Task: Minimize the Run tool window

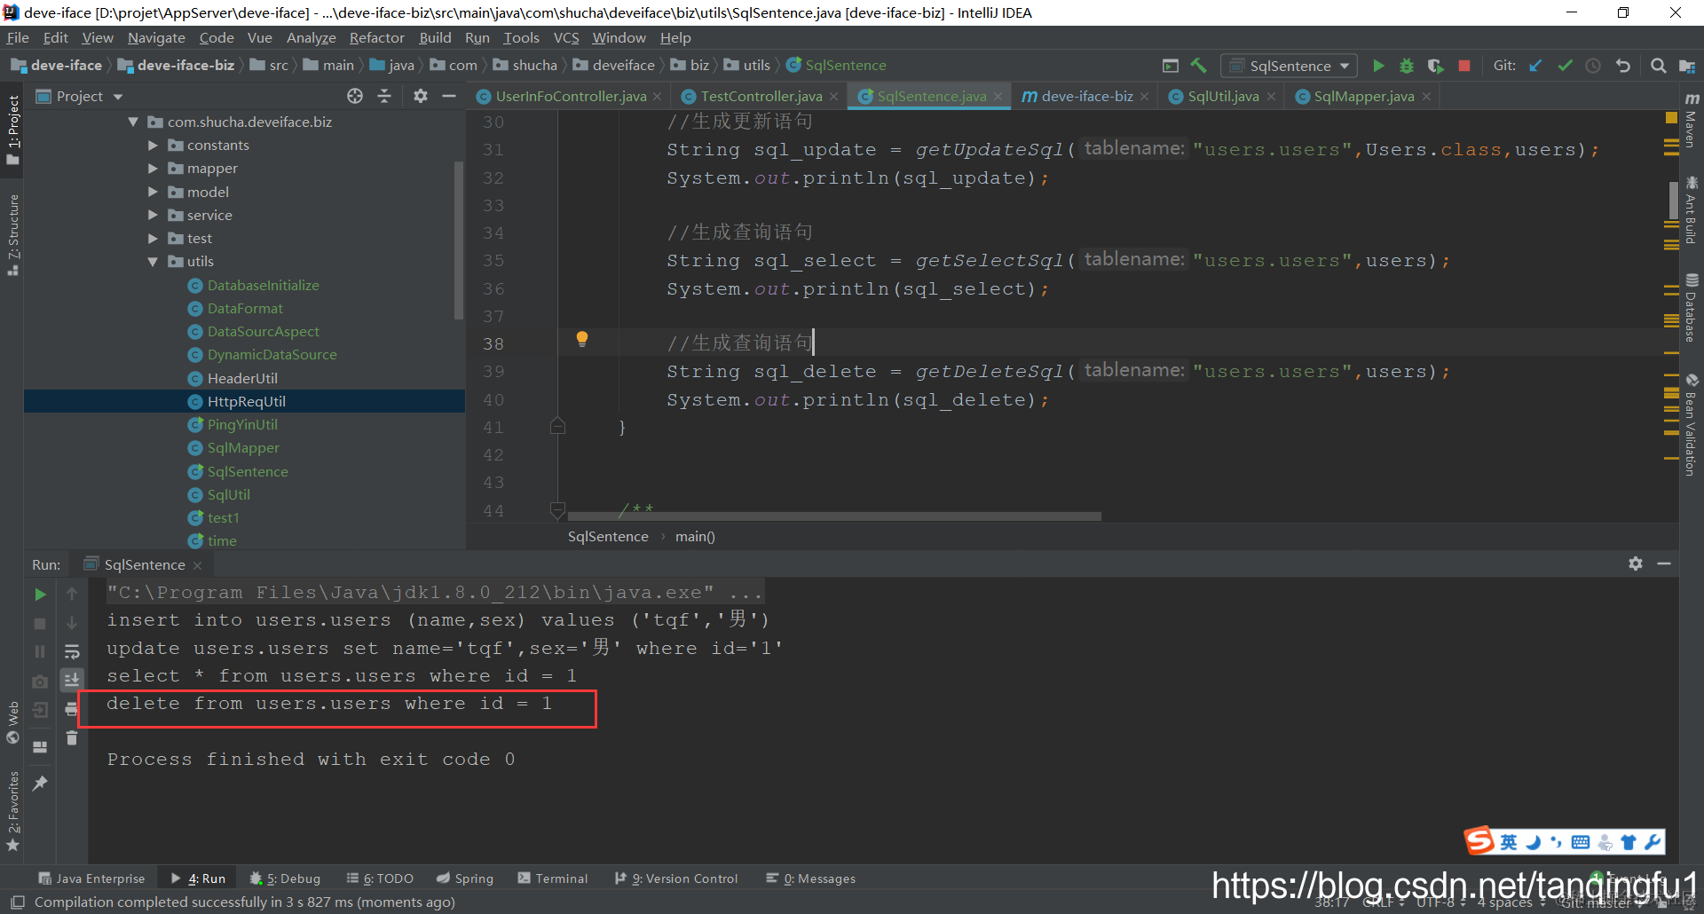Action: click(1664, 563)
